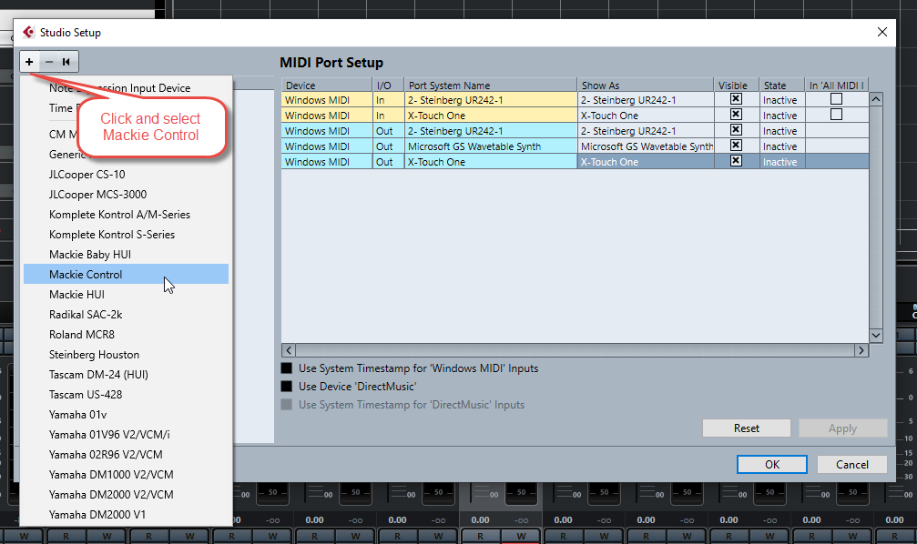Click the Port System Name column header

(491, 86)
